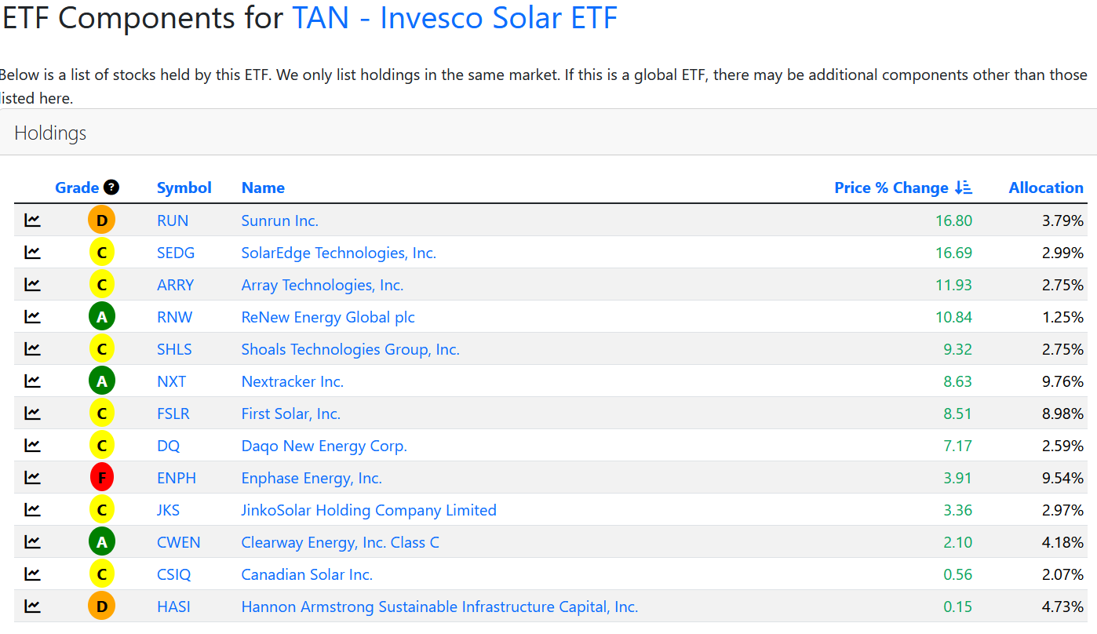Screen dimensions: 1097x634
Task: Click the chart icon beside RUN
Action: [32, 220]
